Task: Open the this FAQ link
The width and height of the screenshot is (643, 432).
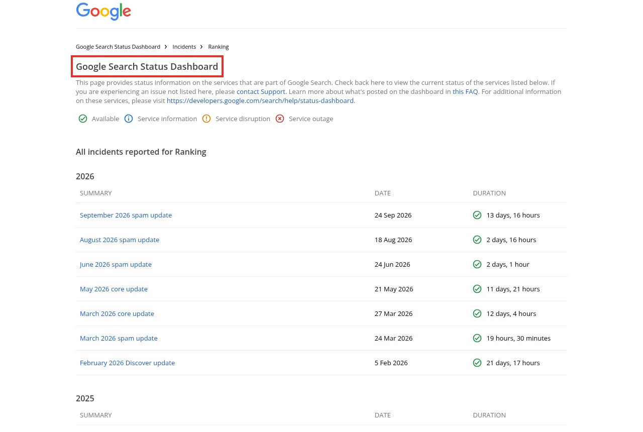Action: (465, 91)
